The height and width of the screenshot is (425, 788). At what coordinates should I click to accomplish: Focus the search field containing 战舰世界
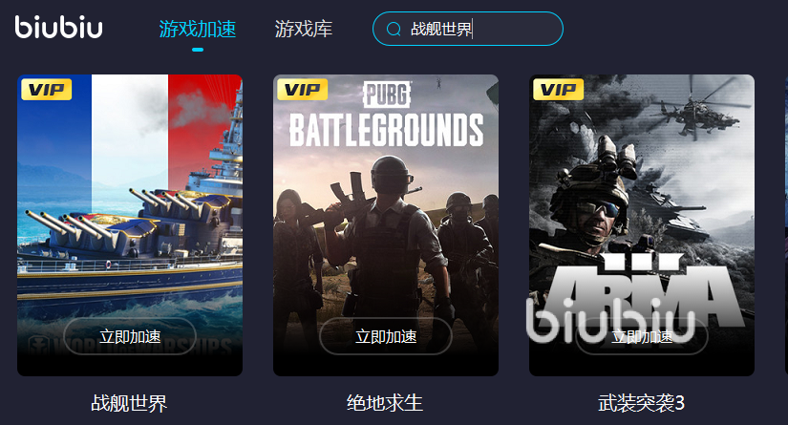tap(468, 29)
